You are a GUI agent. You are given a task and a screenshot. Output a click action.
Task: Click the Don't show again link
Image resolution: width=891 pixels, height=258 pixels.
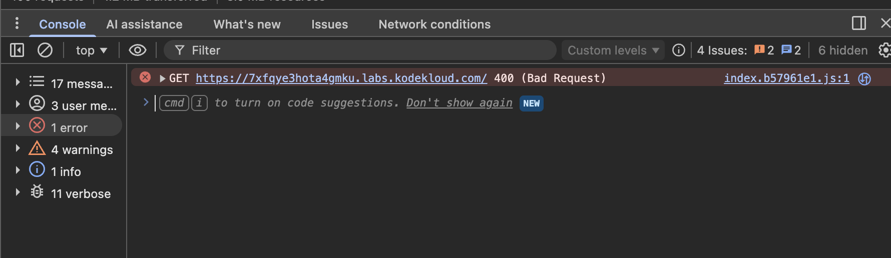click(459, 103)
